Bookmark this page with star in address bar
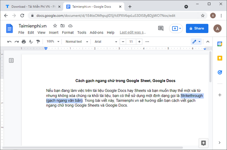This screenshot has width=227, height=150. point(202,15)
